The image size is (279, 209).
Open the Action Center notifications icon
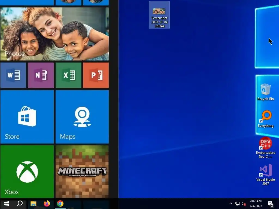(x=271, y=204)
